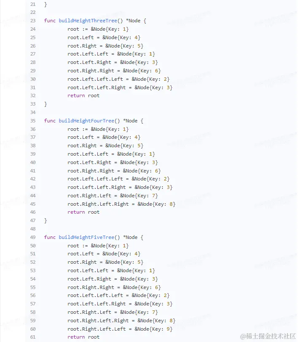Viewport: 298px width, 342px height.
Task: Click code on line 24: root := &Node{Key: 1}
Action: [x=98, y=29]
